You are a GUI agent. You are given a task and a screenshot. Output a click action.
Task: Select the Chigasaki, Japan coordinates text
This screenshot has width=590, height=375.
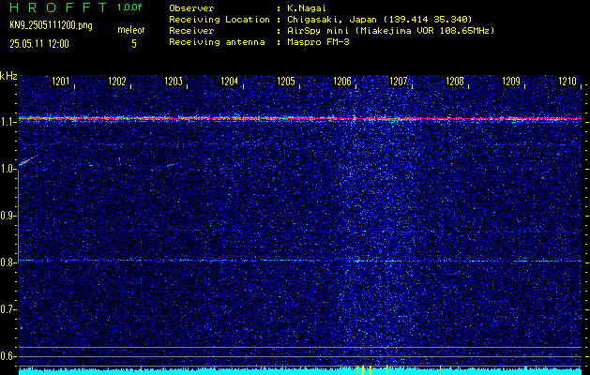[380, 20]
